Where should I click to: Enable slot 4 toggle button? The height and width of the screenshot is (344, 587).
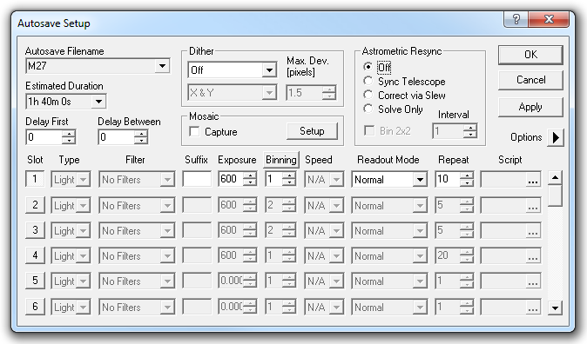point(35,255)
